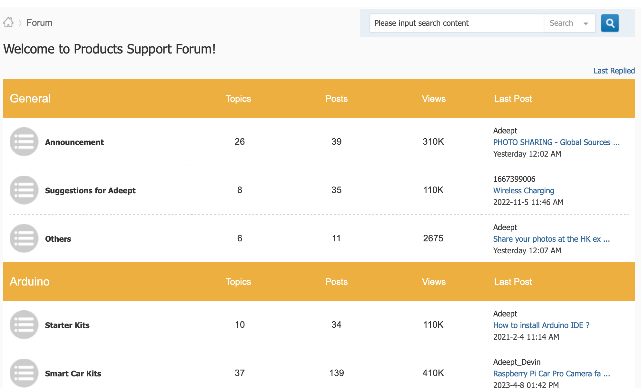Click the home icon in breadcrumb
This screenshot has height=388, width=641.
click(8, 23)
